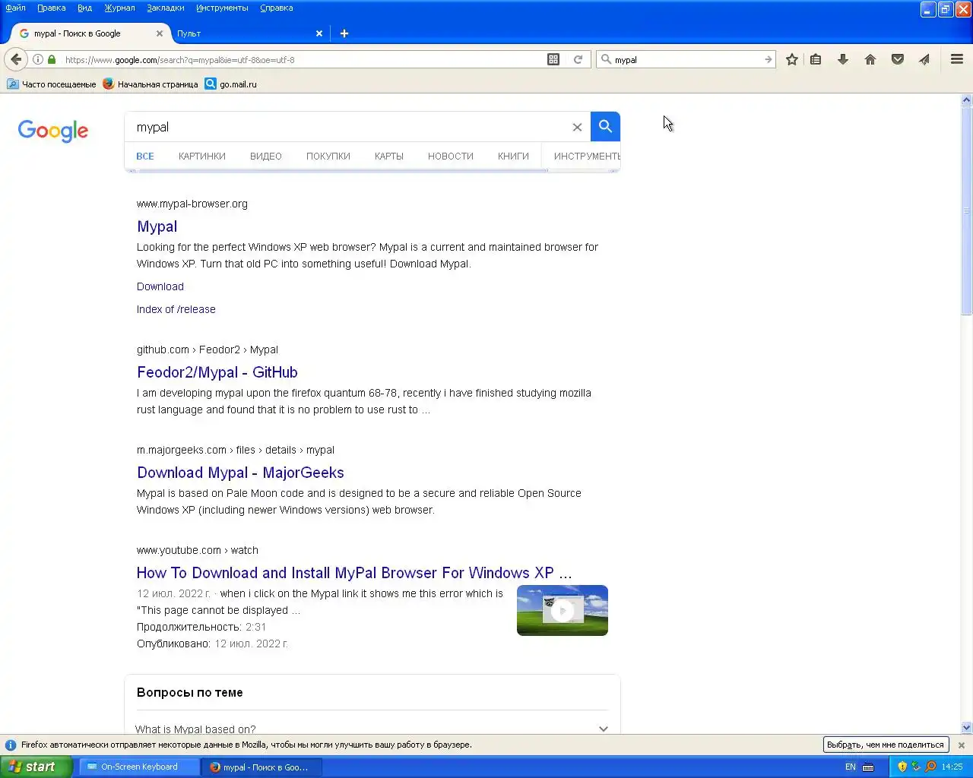Click the Выбрать, чем мне поделиться button
This screenshot has height=778, width=973.
tap(886, 745)
